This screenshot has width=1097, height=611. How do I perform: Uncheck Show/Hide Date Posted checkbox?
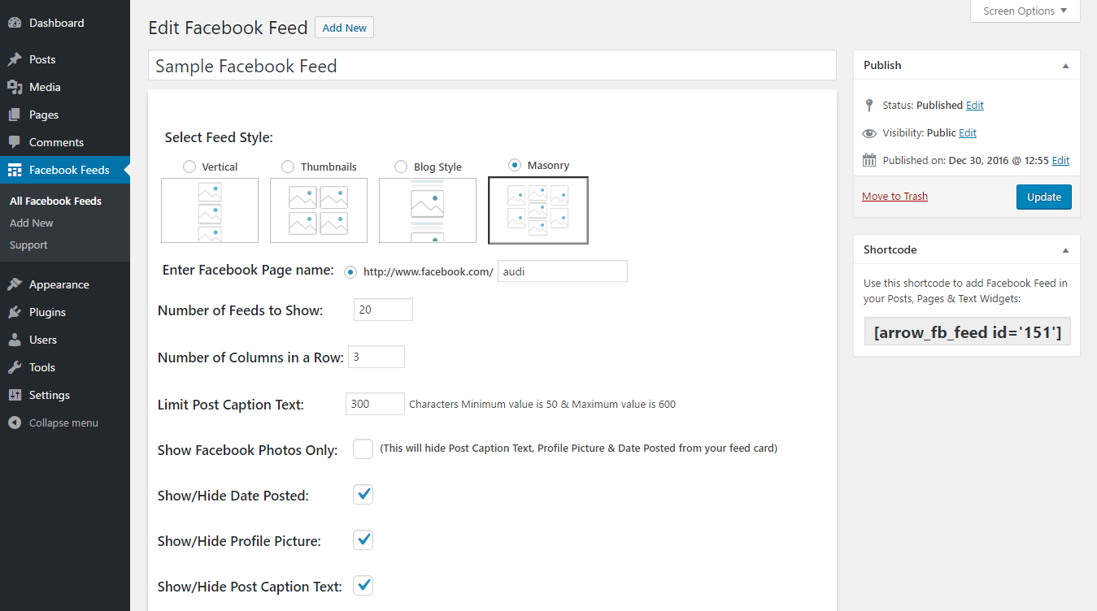(x=363, y=494)
